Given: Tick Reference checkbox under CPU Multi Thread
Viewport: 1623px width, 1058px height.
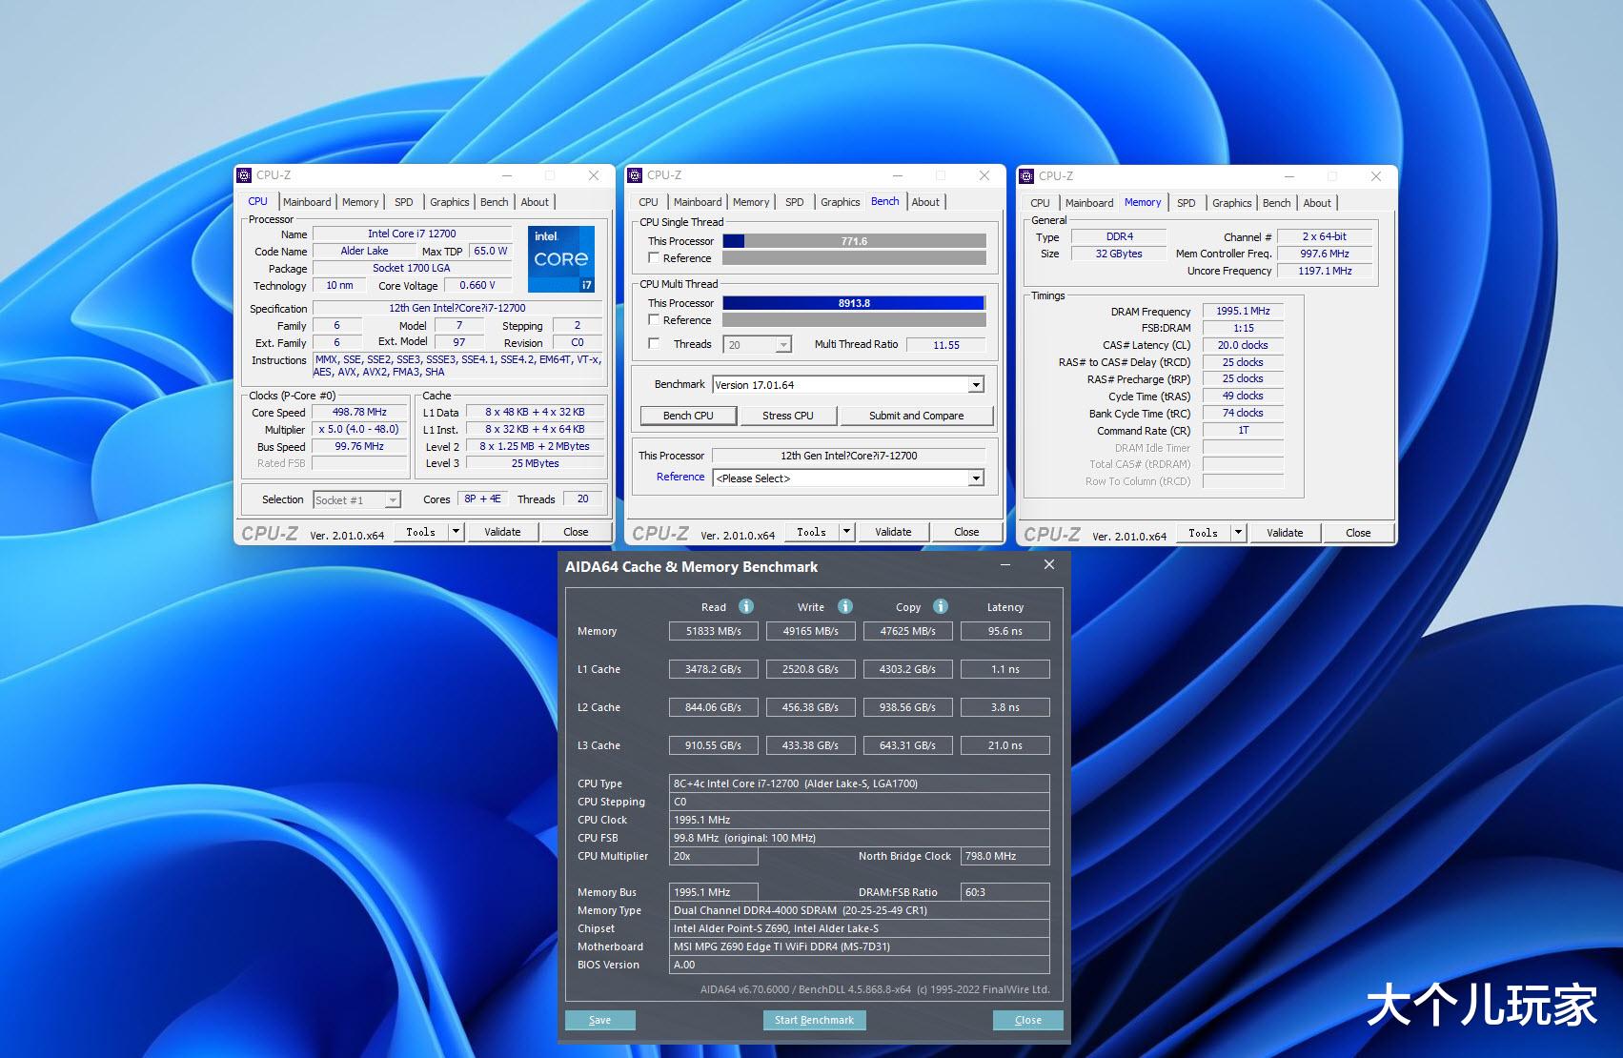Looking at the screenshot, I should [x=654, y=319].
